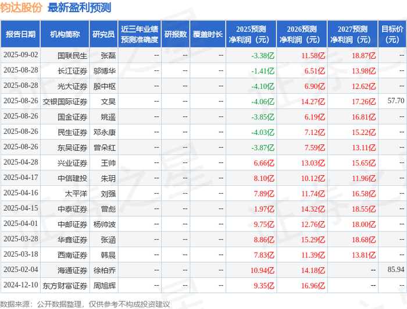Viewport: 407px width, 309px height.
Task: Select researcher 文昊
Action: pos(108,101)
